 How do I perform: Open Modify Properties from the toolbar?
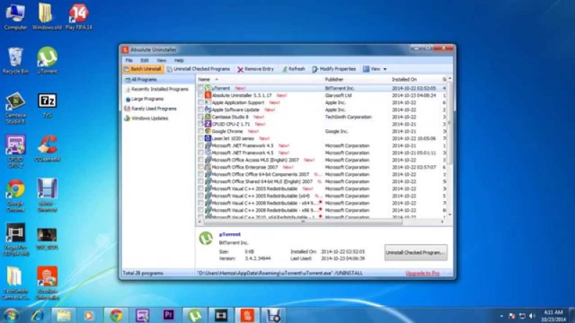[x=336, y=69]
